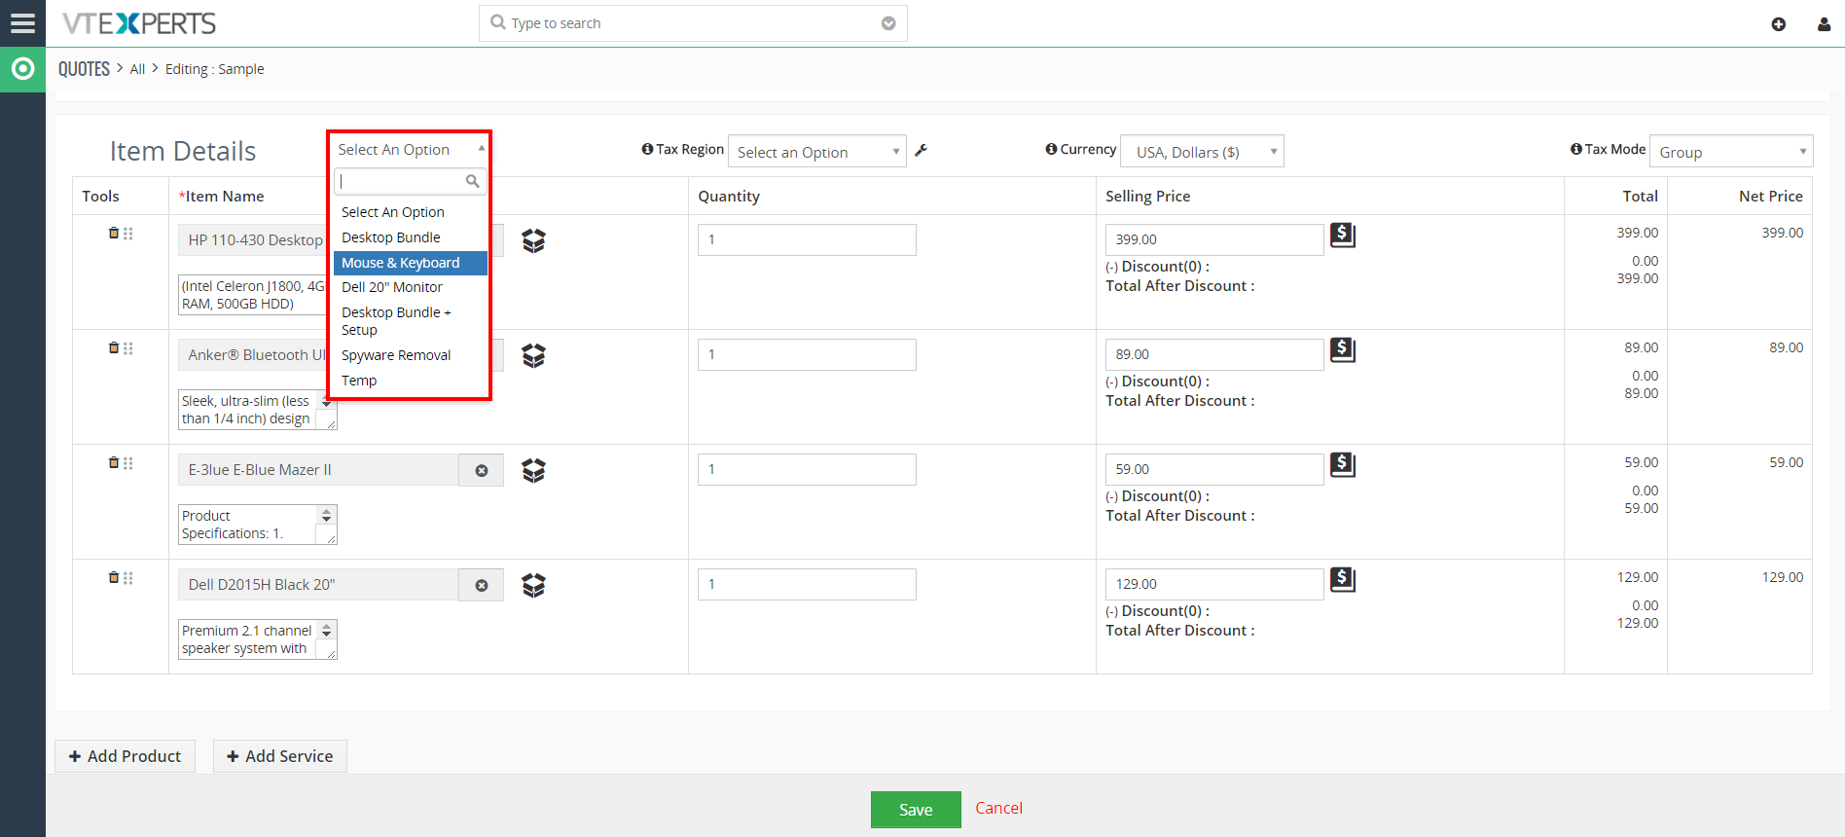Cancel editing the quote

[x=998, y=808]
